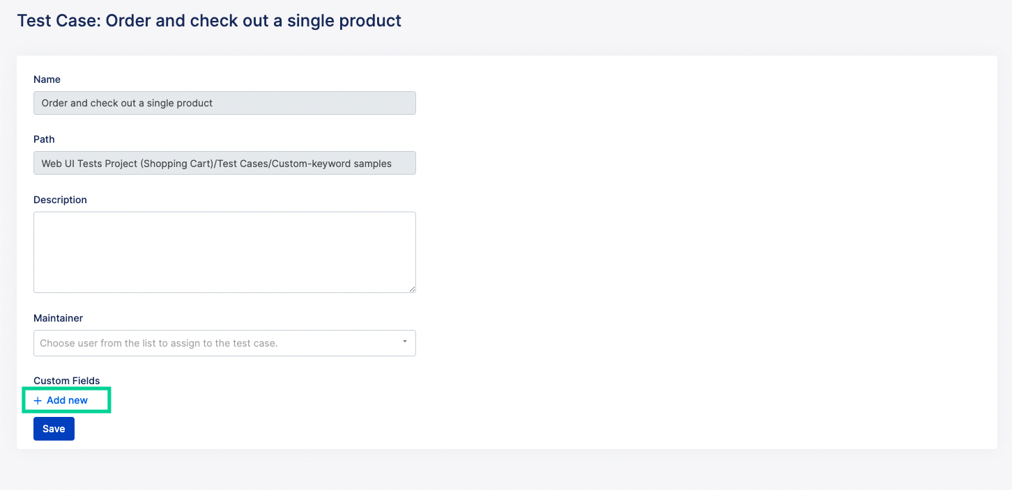Click the plus icon beside Add new
The width and height of the screenshot is (1012, 490).
click(x=37, y=400)
